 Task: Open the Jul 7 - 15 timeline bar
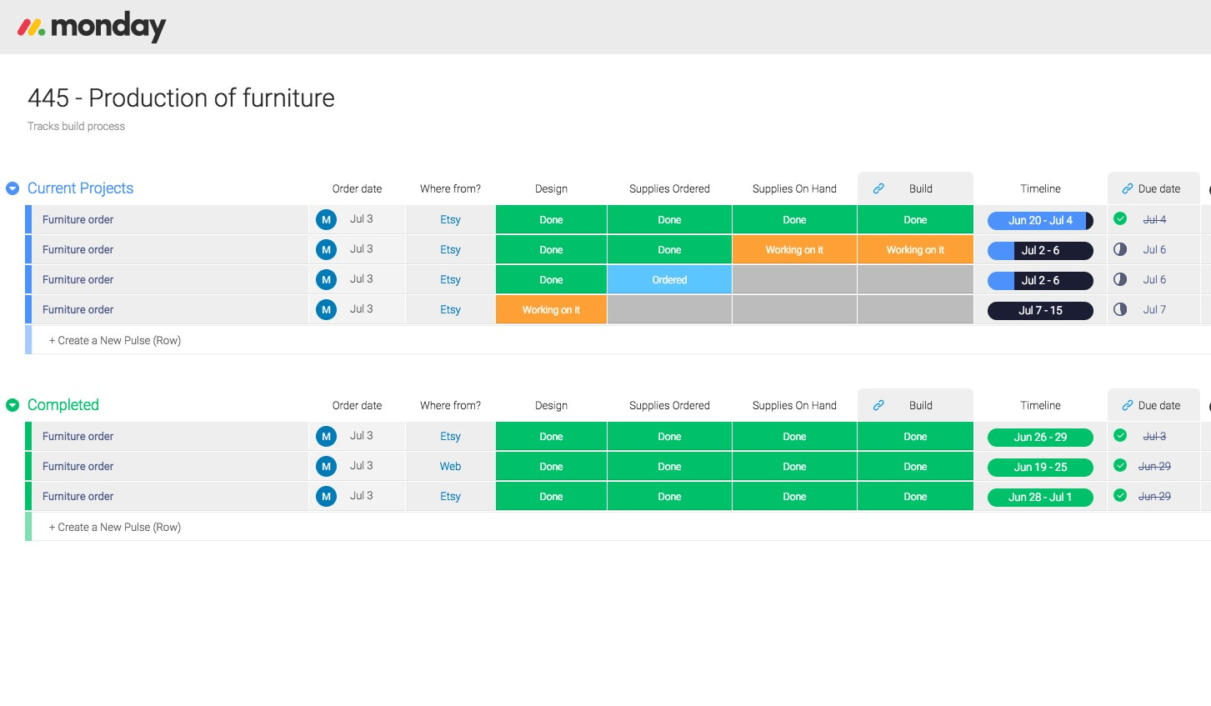click(1040, 311)
